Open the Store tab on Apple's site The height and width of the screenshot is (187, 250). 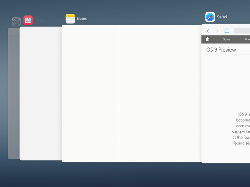click(227, 39)
